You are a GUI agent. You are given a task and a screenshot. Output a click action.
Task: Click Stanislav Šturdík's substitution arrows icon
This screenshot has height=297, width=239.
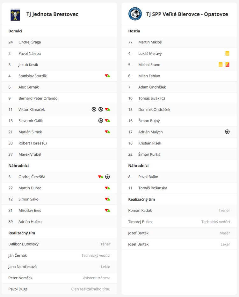[x=107, y=76]
